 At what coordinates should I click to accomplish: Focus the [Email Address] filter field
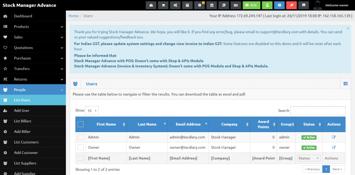188,158
